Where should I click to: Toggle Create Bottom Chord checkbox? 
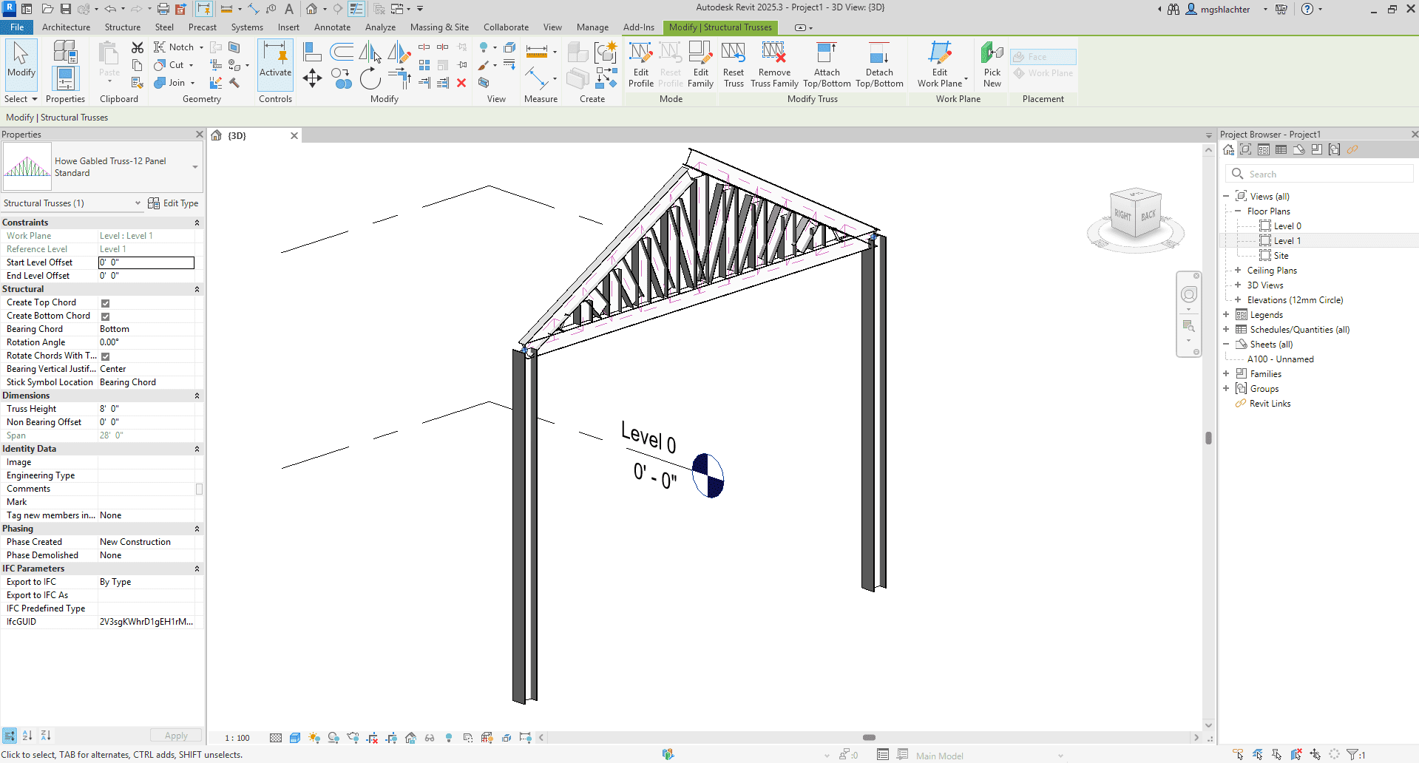pyautogui.click(x=105, y=316)
